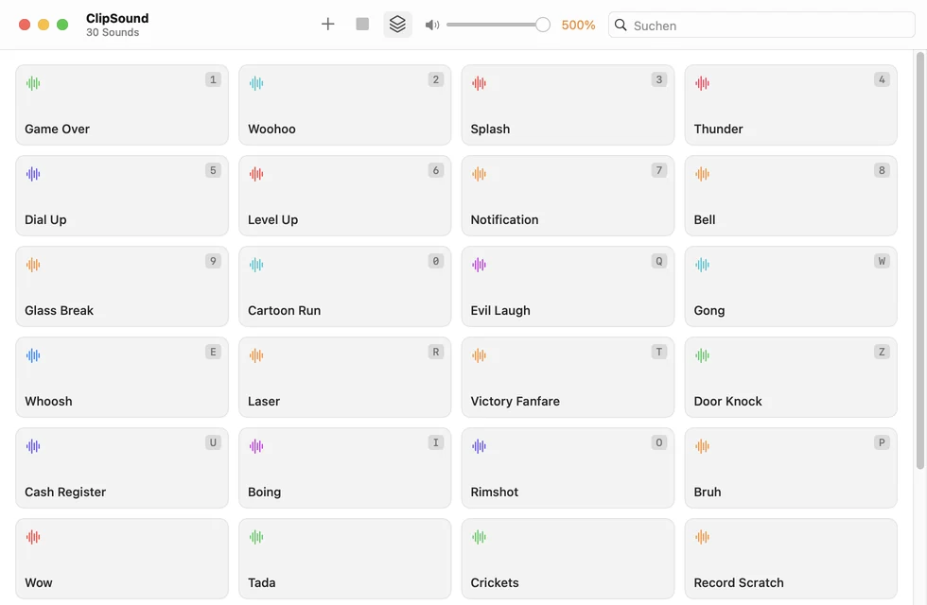Click the green waveform icon on Door Knock

pyautogui.click(x=702, y=355)
